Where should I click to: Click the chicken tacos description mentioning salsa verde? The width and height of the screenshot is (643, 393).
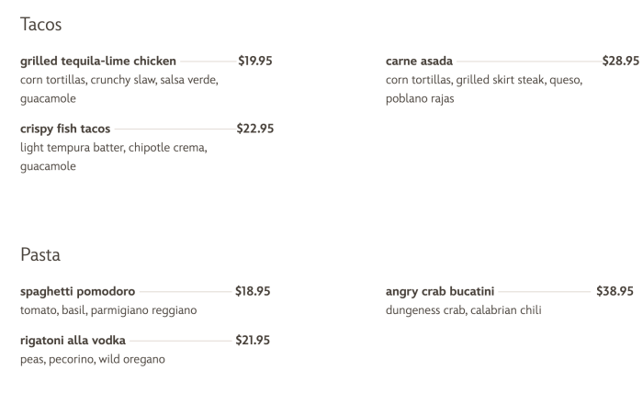tap(119, 89)
